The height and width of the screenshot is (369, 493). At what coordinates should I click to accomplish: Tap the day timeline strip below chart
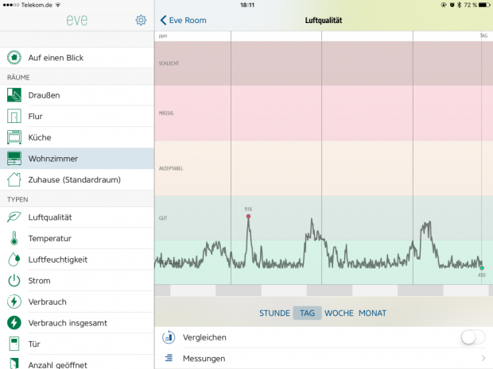pyautogui.click(x=324, y=290)
